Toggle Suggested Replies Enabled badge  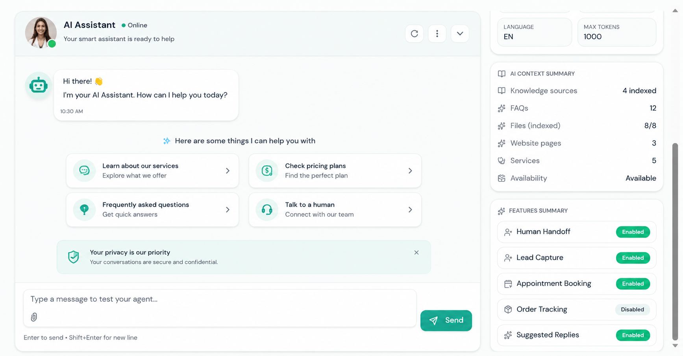633,335
